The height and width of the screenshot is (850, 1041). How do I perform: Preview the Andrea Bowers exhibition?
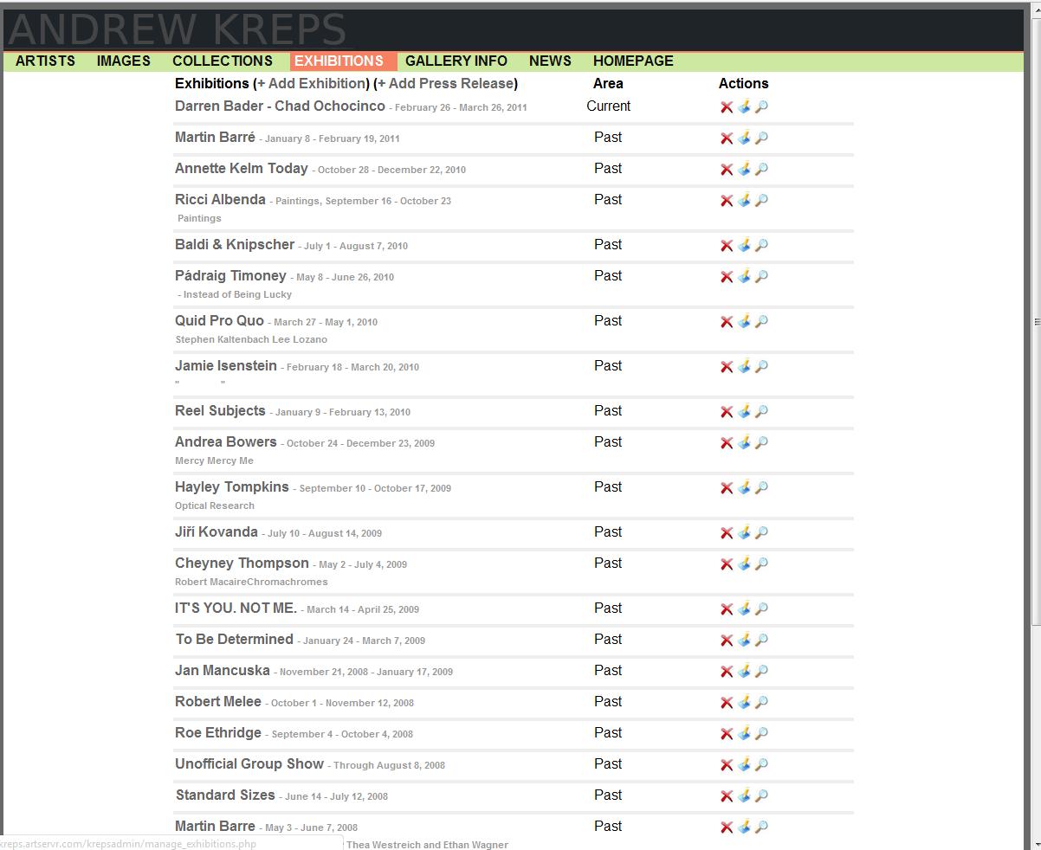[x=761, y=443]
